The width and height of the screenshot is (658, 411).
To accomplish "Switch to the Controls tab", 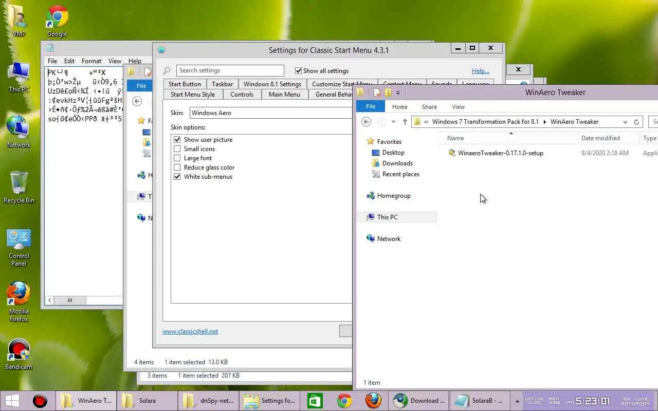I will [242, 95].
